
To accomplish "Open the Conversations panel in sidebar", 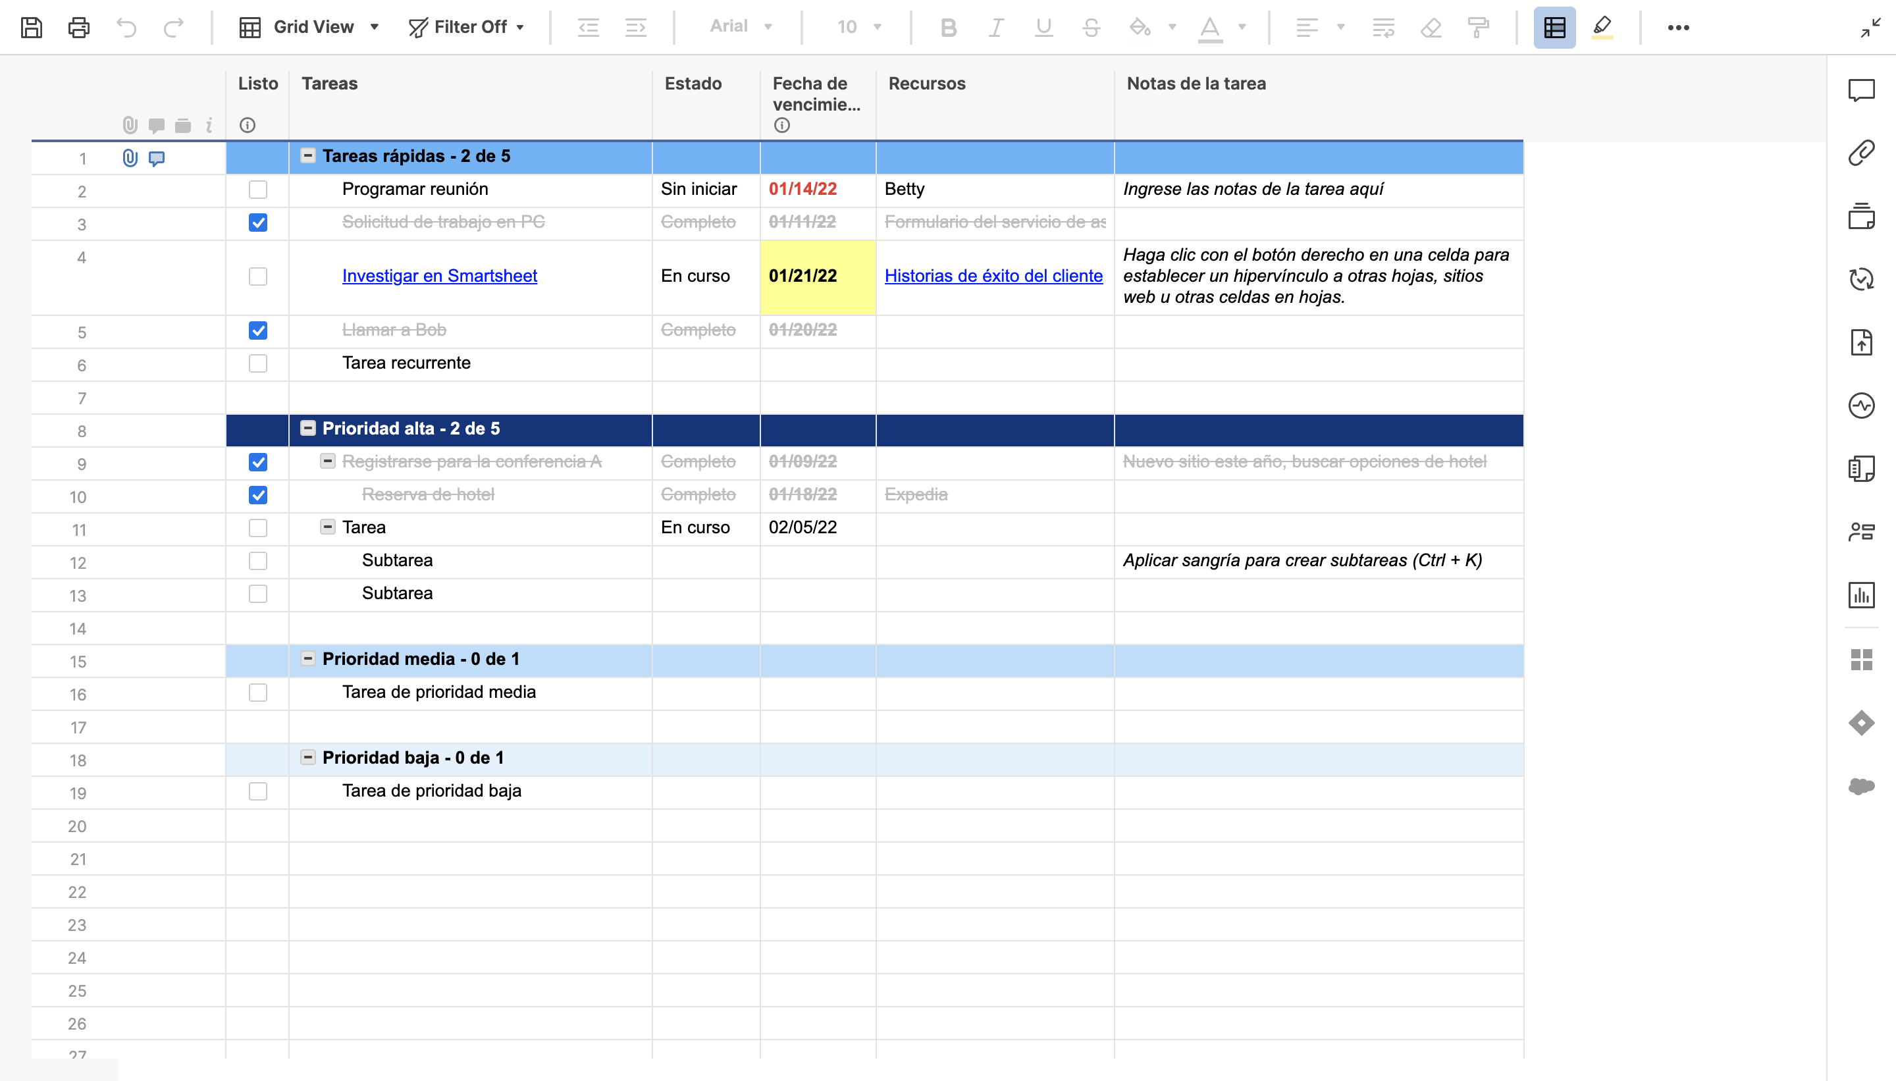I will pos(1861,90).
